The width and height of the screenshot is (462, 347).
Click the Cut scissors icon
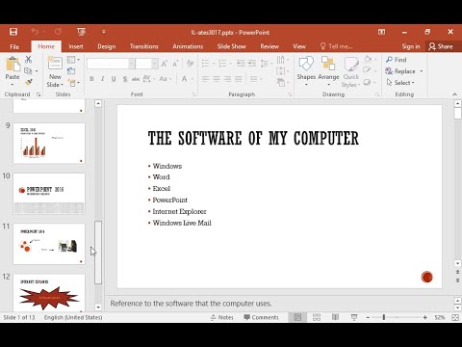(x=29, y=60)
